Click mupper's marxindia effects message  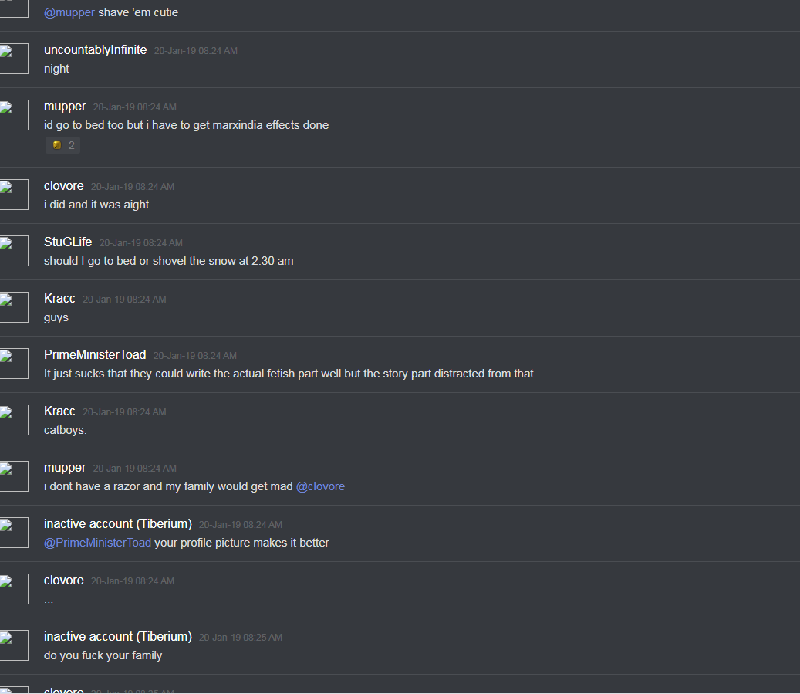pos(186,125)
